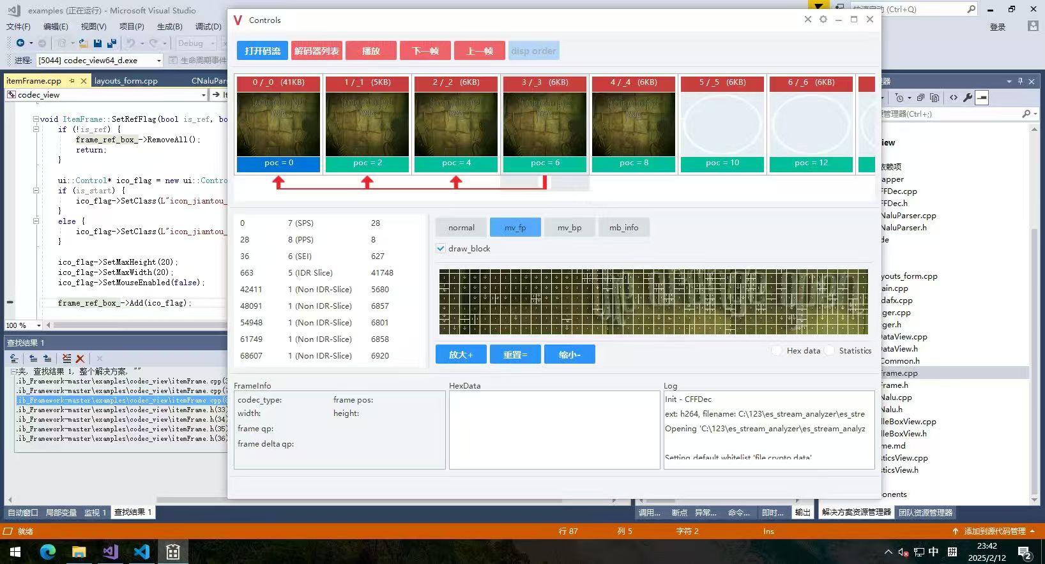Expand the codec_view scope dropdown
This screenshot has height=564, width=1045.
(204, 95)
